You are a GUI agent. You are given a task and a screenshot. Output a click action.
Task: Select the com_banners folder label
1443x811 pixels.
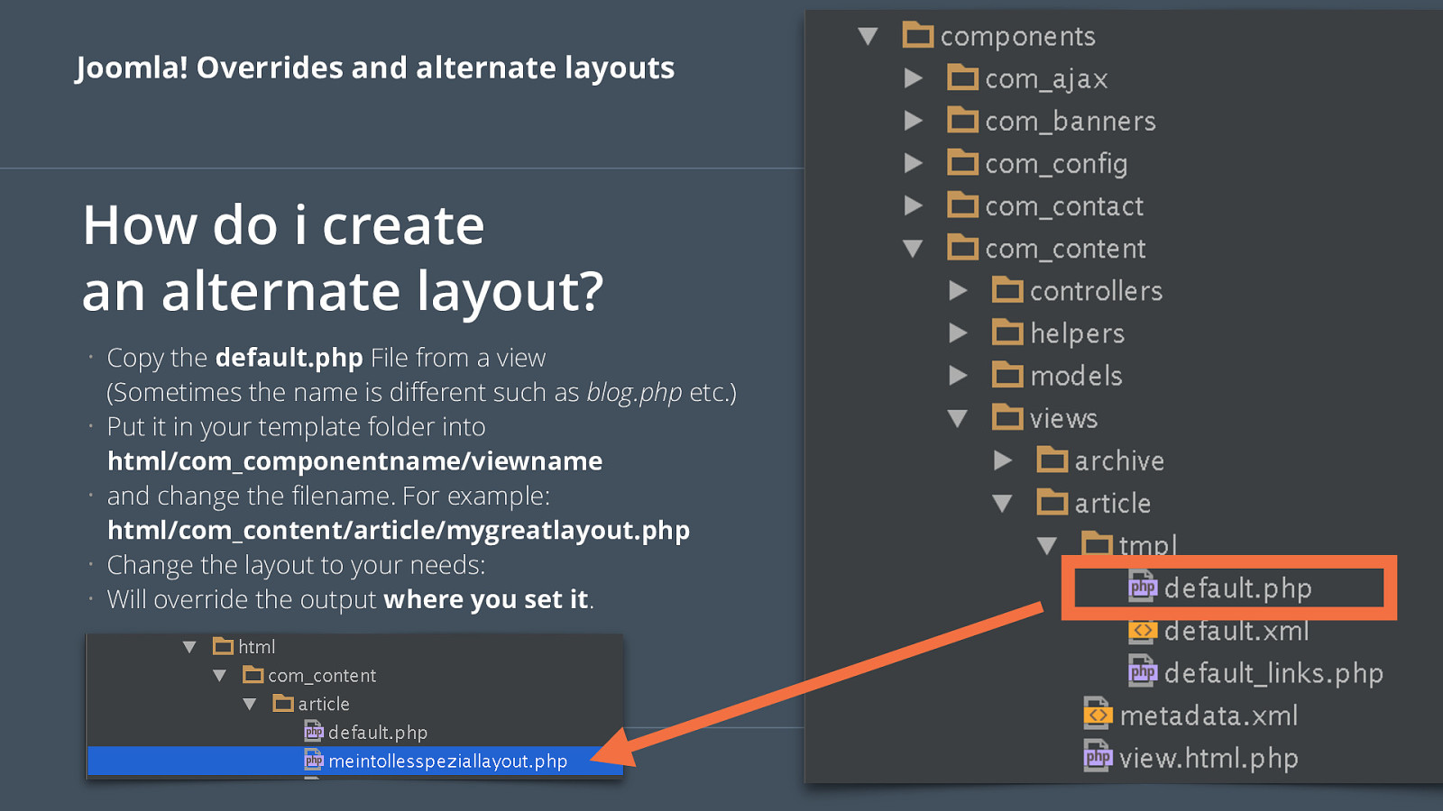1071,122
